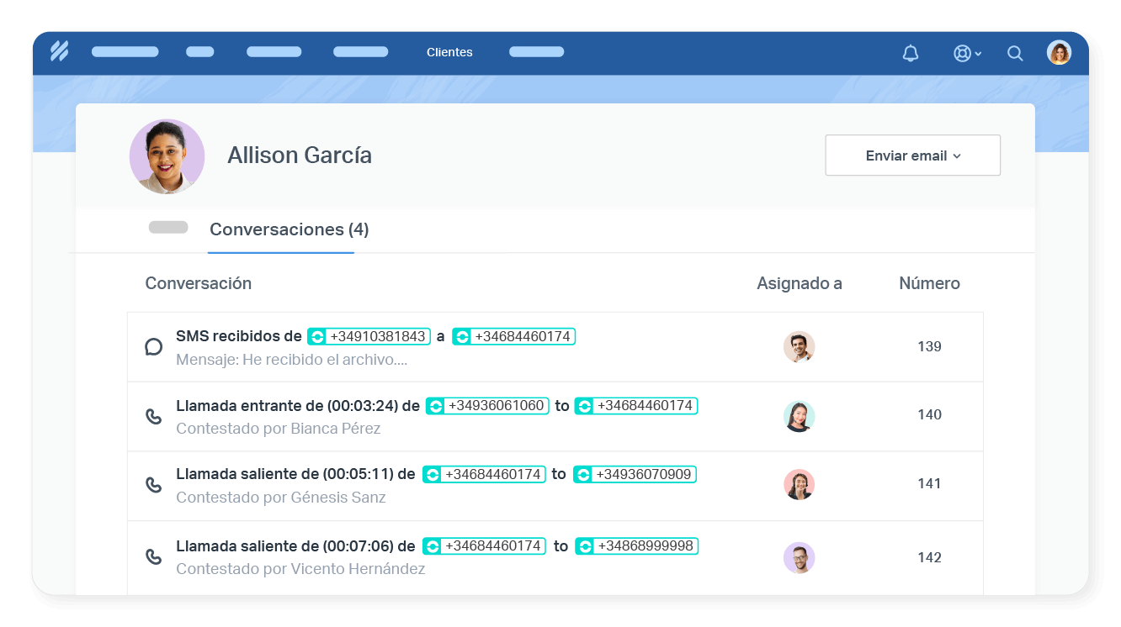This screenshot has height=627, width=1121.
Task: Select the SMS conversation bubble icon
Action: tap(154, 345)
